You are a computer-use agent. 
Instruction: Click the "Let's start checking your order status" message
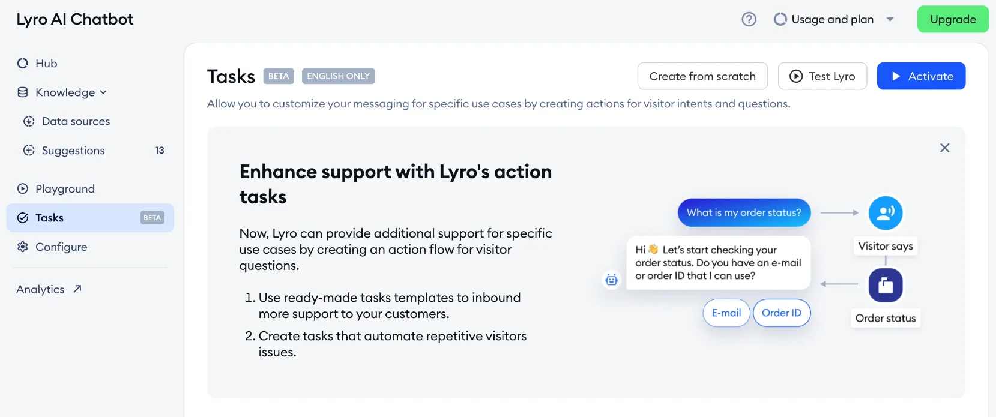719,263
